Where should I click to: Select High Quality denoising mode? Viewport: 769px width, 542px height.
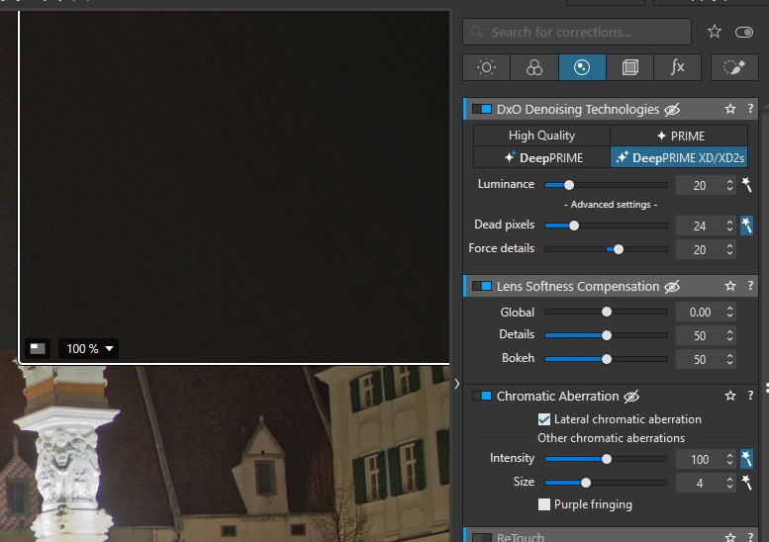click(541, 135)
